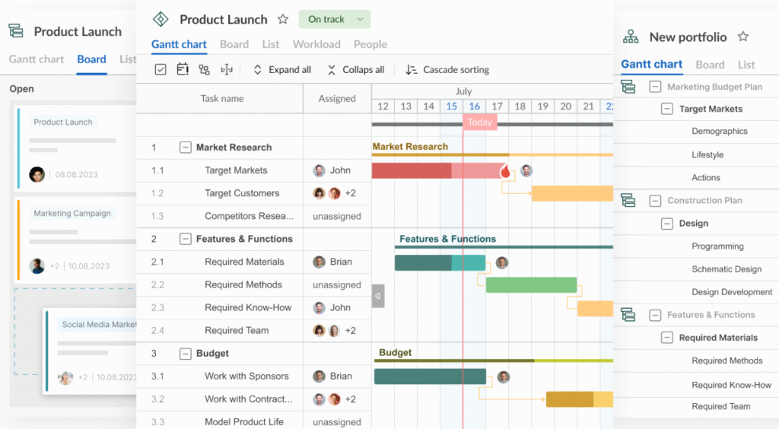Image resolution: width=779 pixels, height=429 pixels.
Task: Click the Cascade sorting button
Action: pyautogui.click(x=447, y=70)
